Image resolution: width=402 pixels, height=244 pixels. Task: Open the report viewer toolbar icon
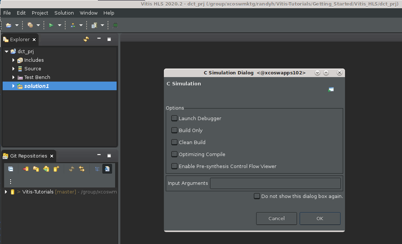coord(94,25)
